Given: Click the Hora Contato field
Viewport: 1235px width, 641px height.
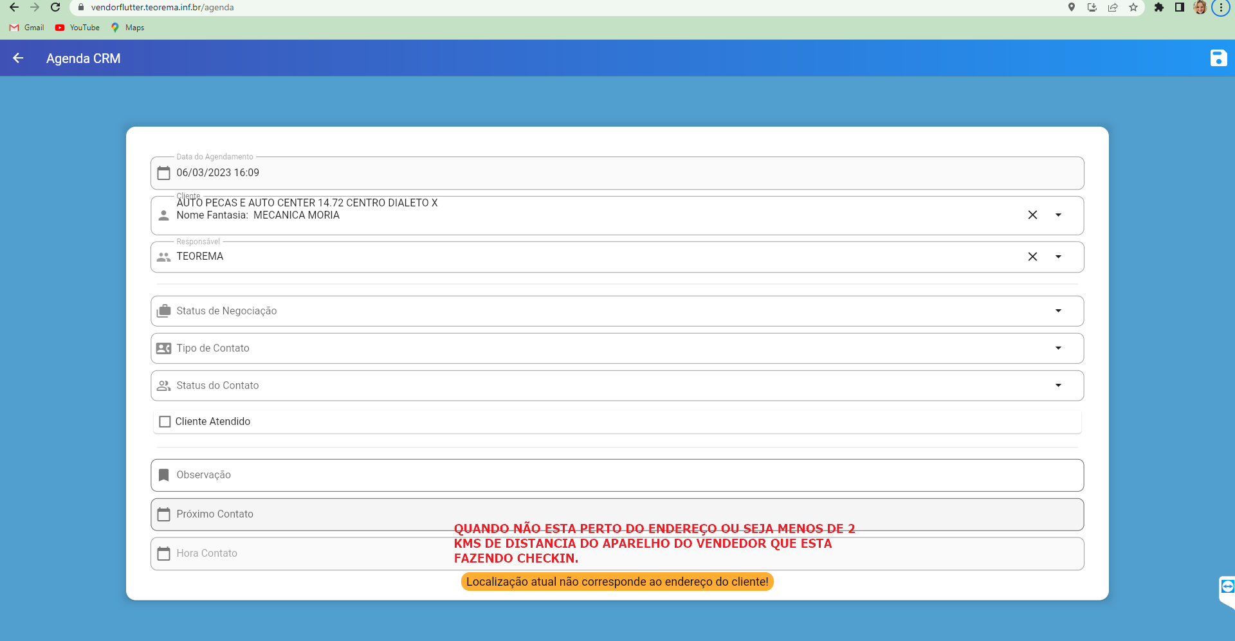Looking at the screenshot, I should point(617,554).
